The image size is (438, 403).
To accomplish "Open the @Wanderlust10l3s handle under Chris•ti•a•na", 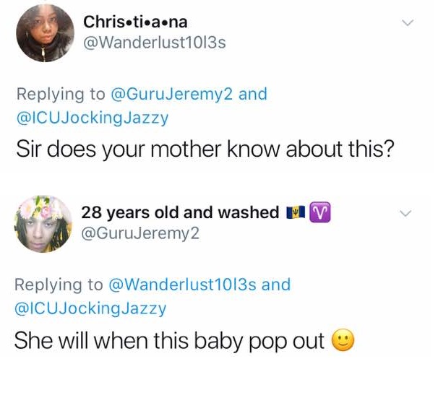I will (155, 43).
